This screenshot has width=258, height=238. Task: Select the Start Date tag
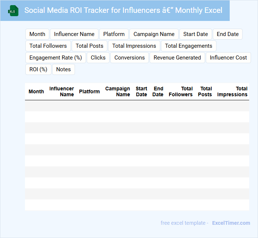[x=196, y=34]
